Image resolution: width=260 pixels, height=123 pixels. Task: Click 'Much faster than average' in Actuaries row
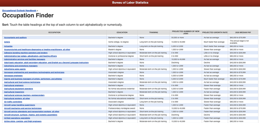[x=214, y=46]
